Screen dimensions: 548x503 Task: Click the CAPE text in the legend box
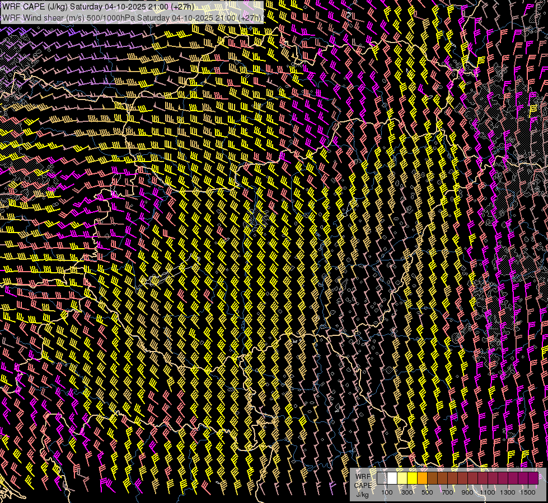363,485
